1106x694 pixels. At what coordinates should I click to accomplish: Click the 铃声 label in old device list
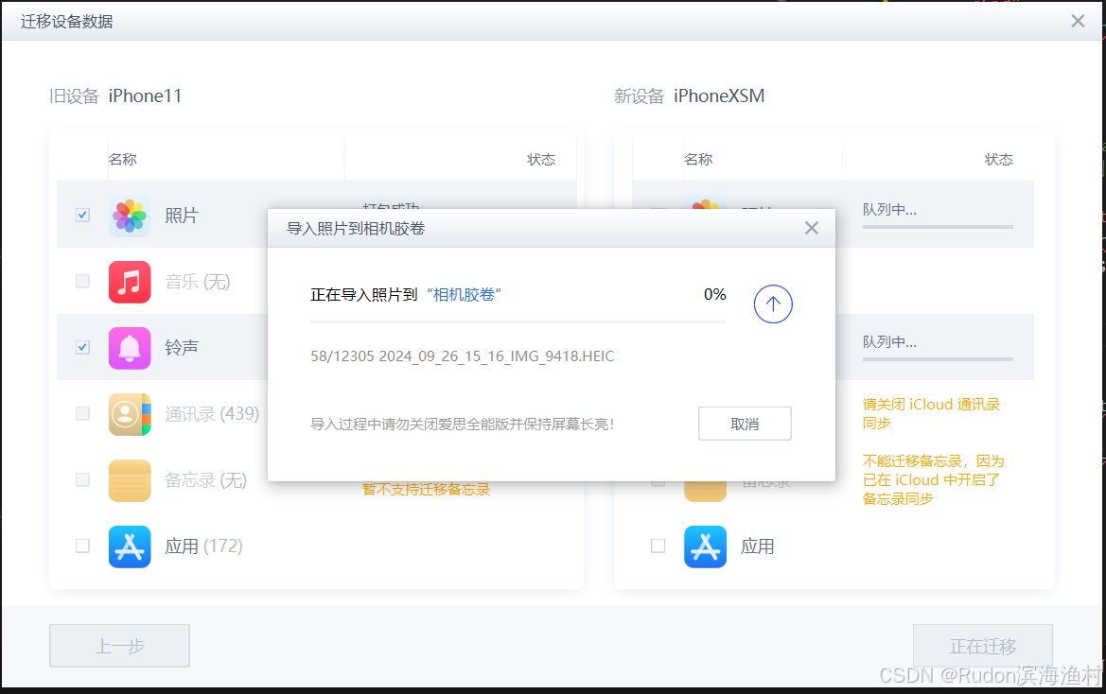tap(182, 347)
